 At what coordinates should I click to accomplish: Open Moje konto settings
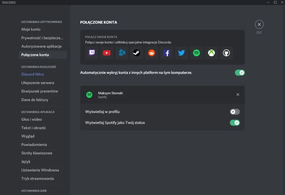[43, 29]
